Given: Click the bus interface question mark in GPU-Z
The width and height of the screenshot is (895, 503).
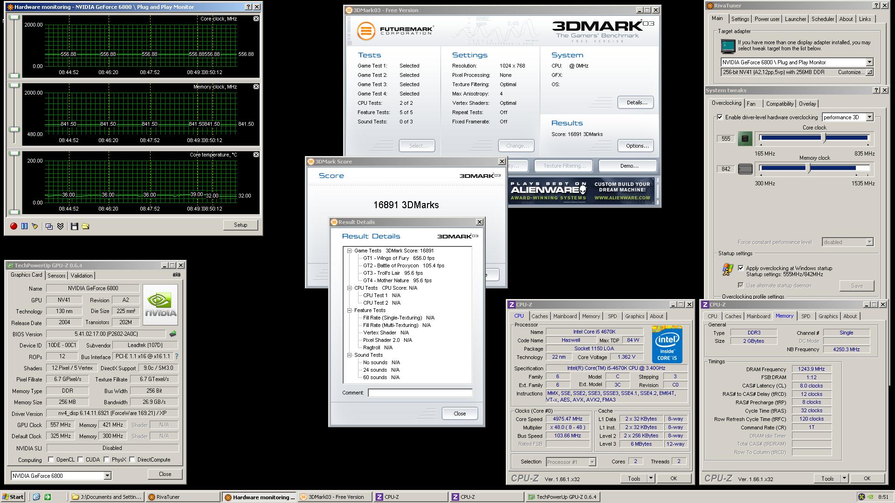Looking at the screenshot, I should [x=177, y=356].
